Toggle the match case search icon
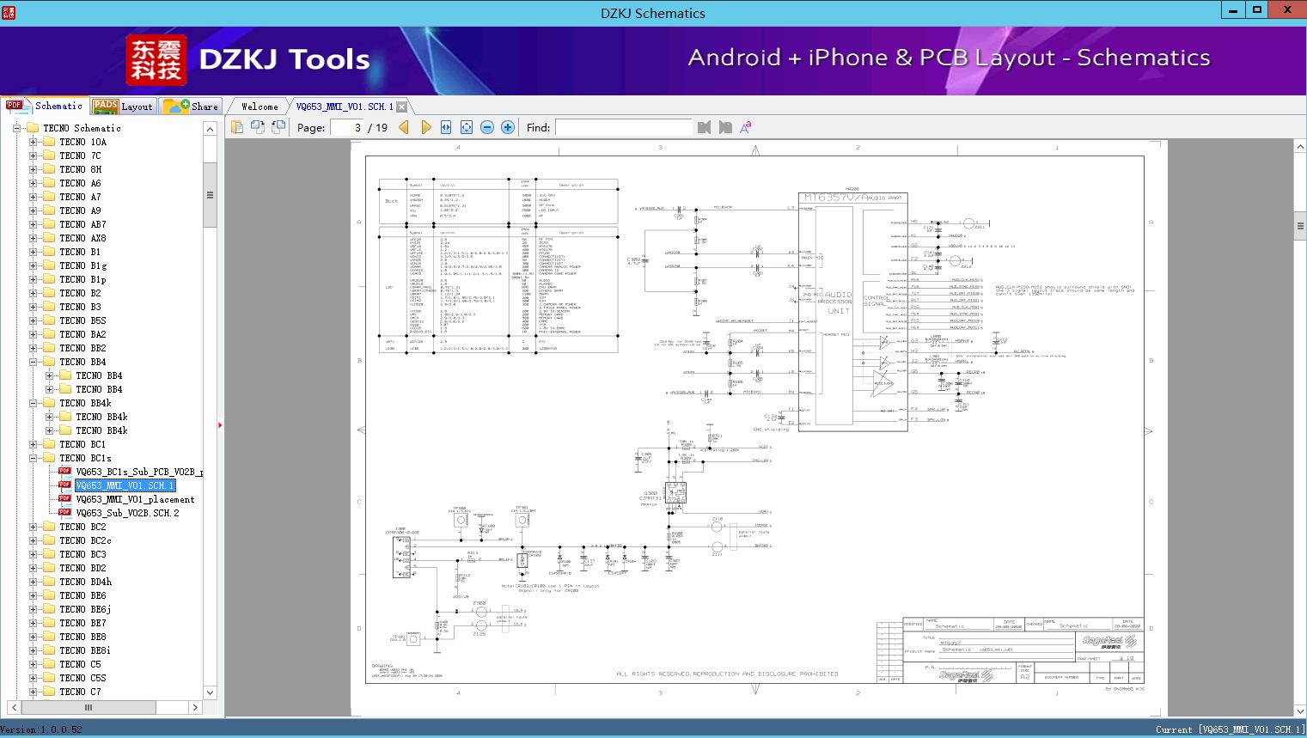1307x738 pixels. 746,127
